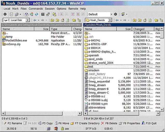This screenshot has height=132, width=165.
Task: Open the PuTTY session icon
Action: click(x=48, y=14)
